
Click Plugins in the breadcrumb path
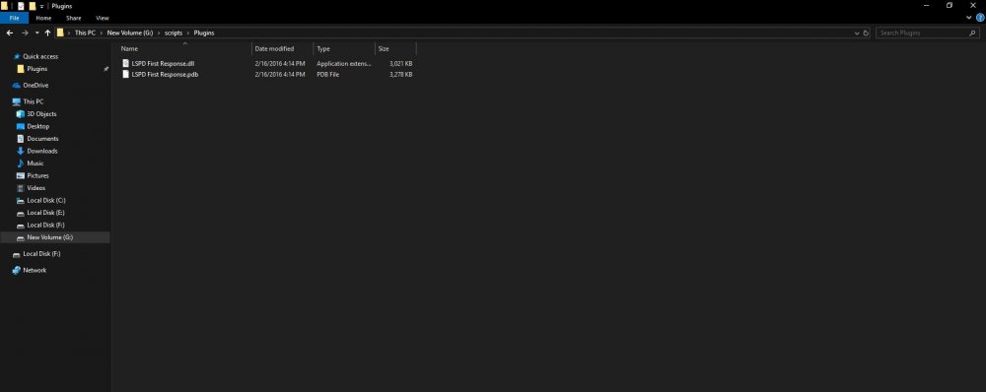[204, 33]
